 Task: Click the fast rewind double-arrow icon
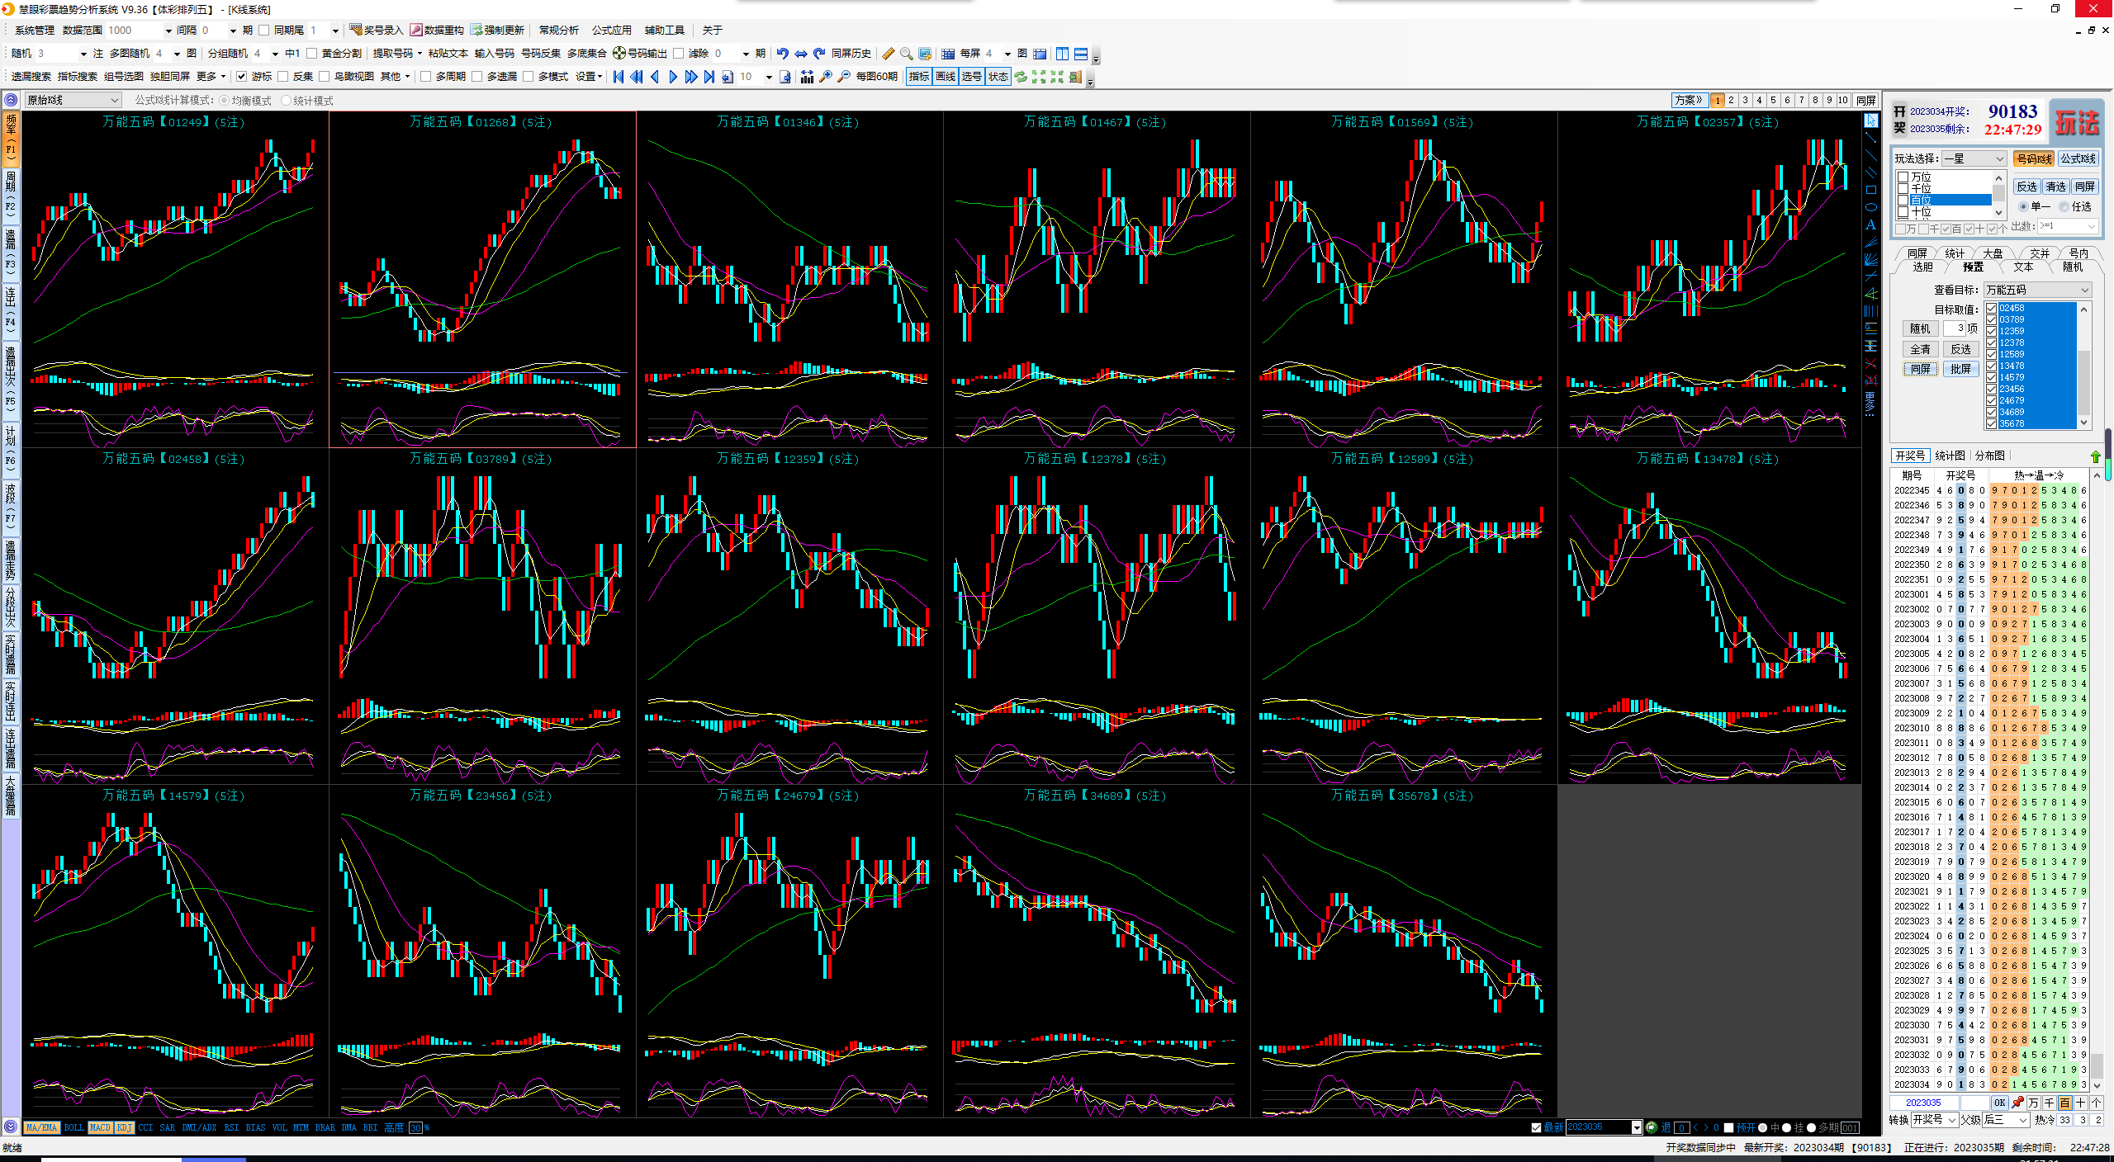click(x=637, y=76)
